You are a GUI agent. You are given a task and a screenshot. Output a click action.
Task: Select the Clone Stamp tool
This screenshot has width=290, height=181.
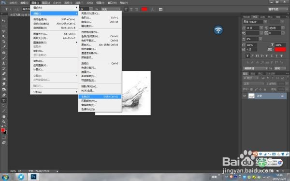click(x=4, y=63)
